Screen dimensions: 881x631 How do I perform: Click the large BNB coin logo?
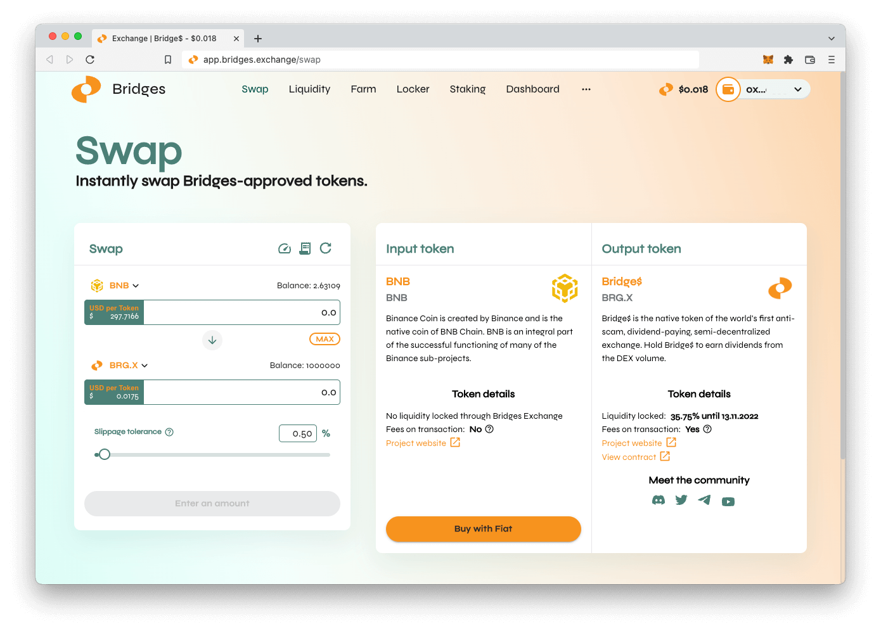pyautogui.click(x=565, y=288)
